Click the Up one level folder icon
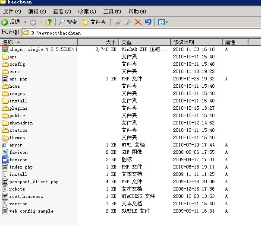 pyautogui.click(x=49, y=22)
